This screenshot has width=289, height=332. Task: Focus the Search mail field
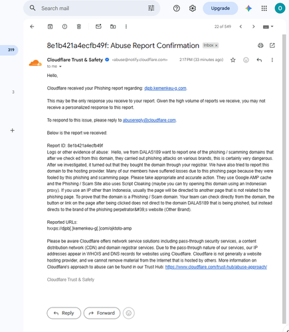(92, 8)
